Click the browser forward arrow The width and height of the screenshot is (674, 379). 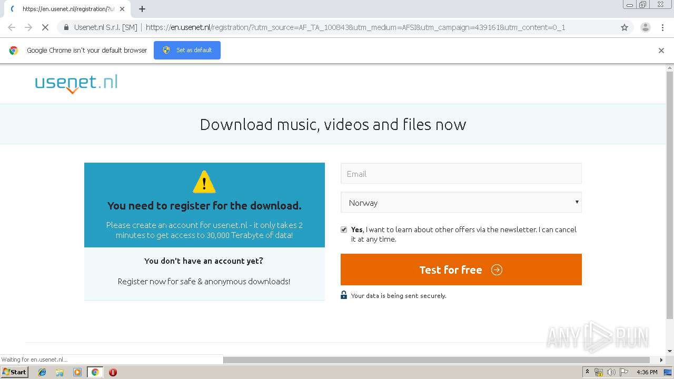tap(28, 27)
